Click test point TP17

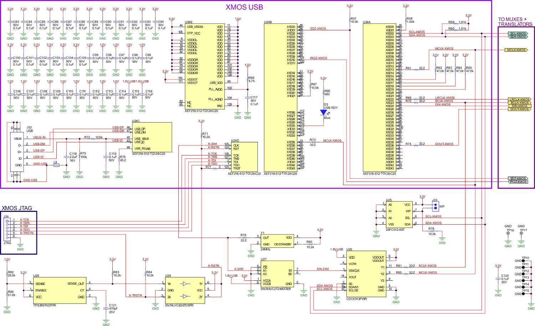pos(521,234)
